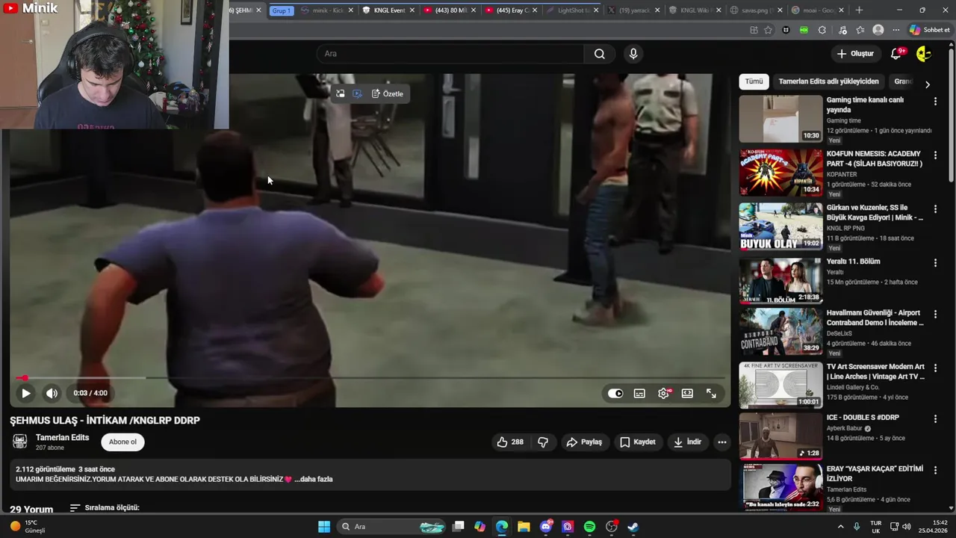This screenshot has width=956, height=538.
Task: Open a new browser tab with plus
Action: 859,10
